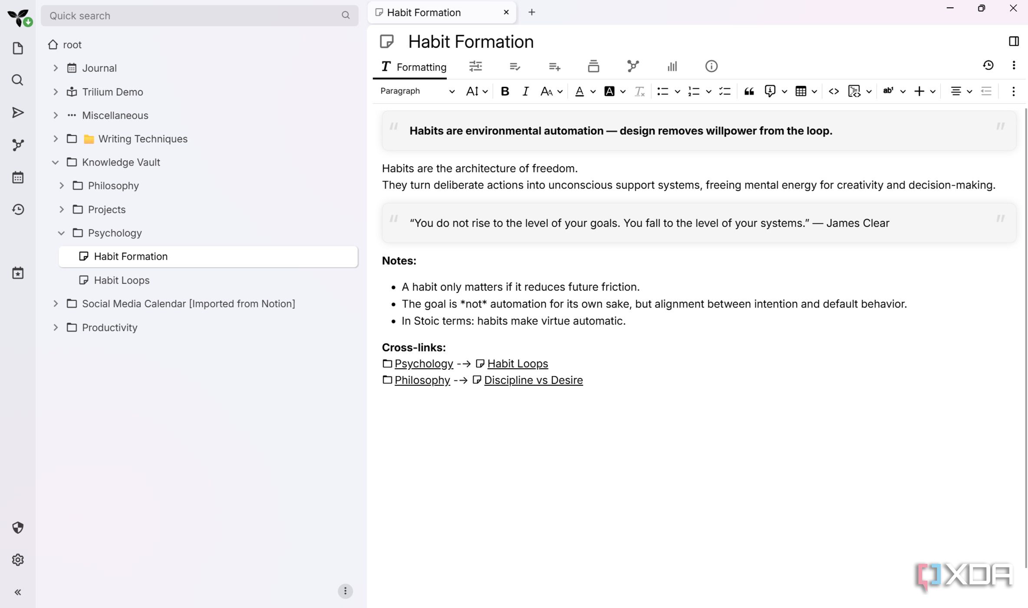Screen dimensions: 1028x608
Task: Expand the Productivity folder
Action: (56, 327)
